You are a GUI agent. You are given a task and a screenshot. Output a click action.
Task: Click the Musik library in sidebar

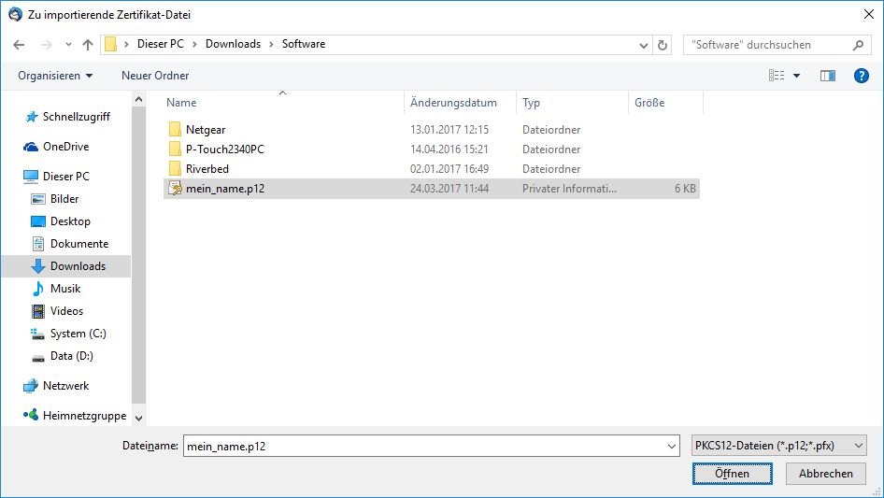65,289
